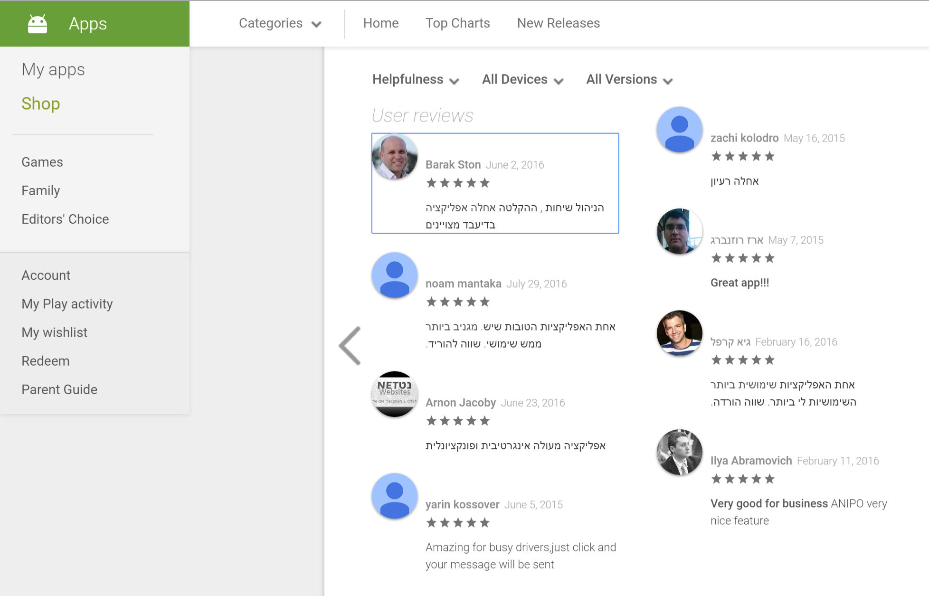Click 'Very good for business' review text

coord(769,504)
